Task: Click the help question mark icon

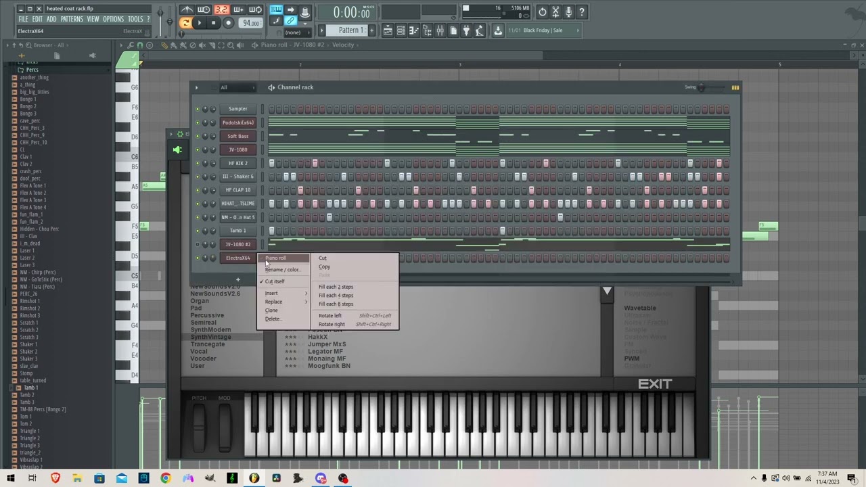Action: click(x=581, y=12)
